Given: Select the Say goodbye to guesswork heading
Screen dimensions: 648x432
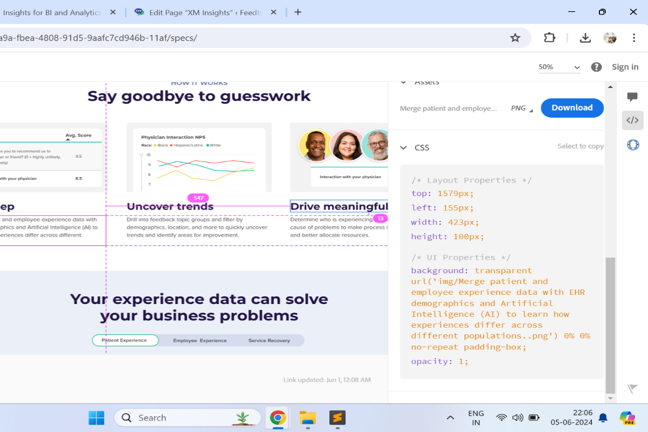Looking at the screenshot, I should tap(199, 96).
